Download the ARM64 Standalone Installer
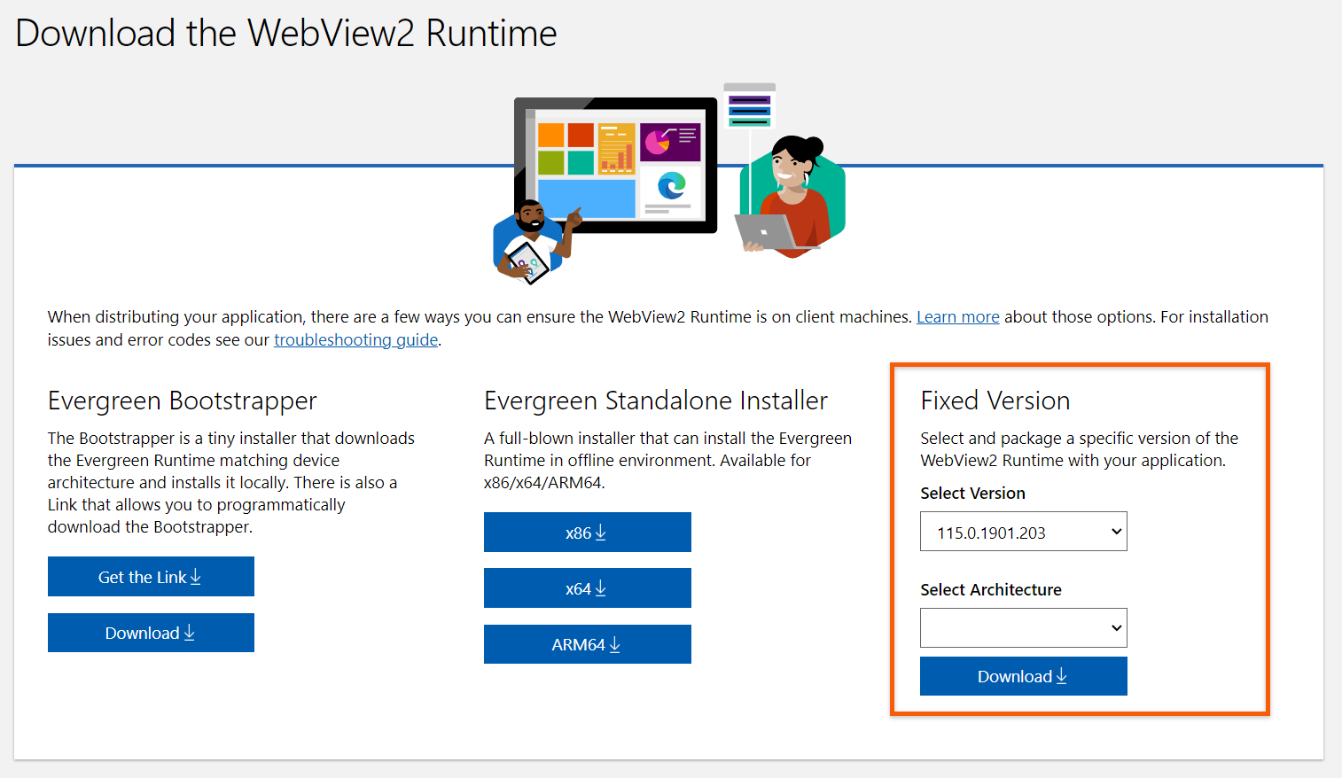1342x778 pixels. tap(587, 644)
